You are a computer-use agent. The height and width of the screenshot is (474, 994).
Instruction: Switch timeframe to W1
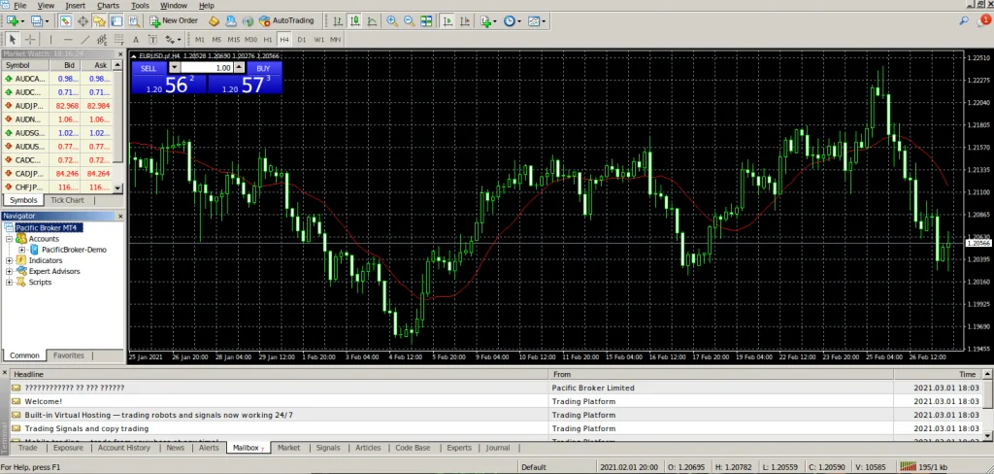tap(318, 40)
